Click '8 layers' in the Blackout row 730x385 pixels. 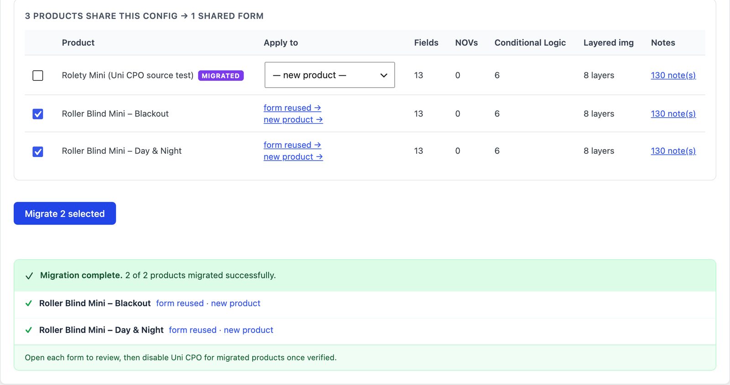pos(599,114)
